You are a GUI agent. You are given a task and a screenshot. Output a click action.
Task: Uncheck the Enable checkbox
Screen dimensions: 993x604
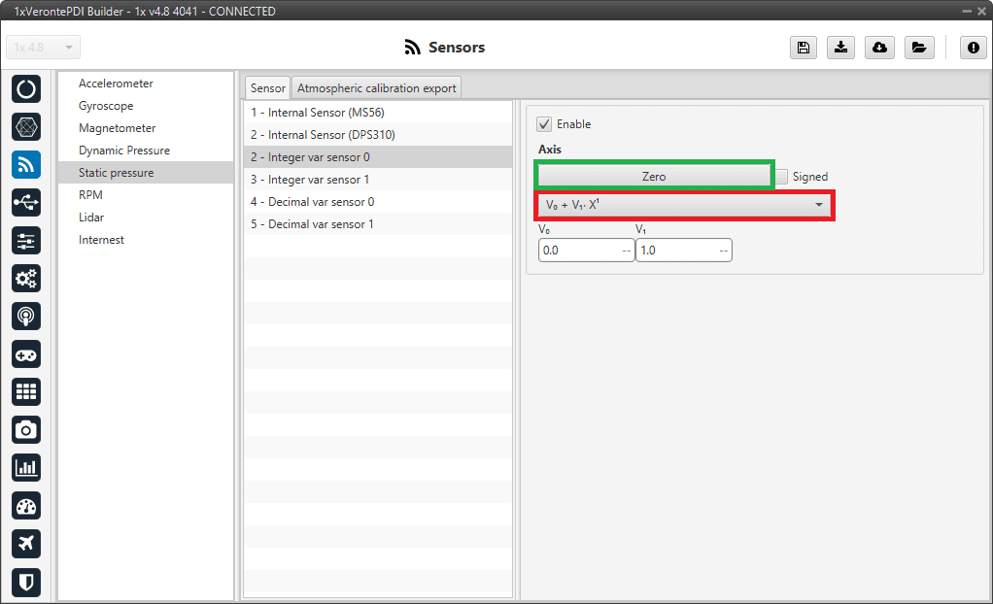(544, 124)
